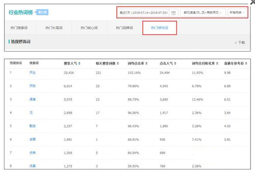
Task: Click the search popularity value 6,614
Action: (x=68, y=86)
